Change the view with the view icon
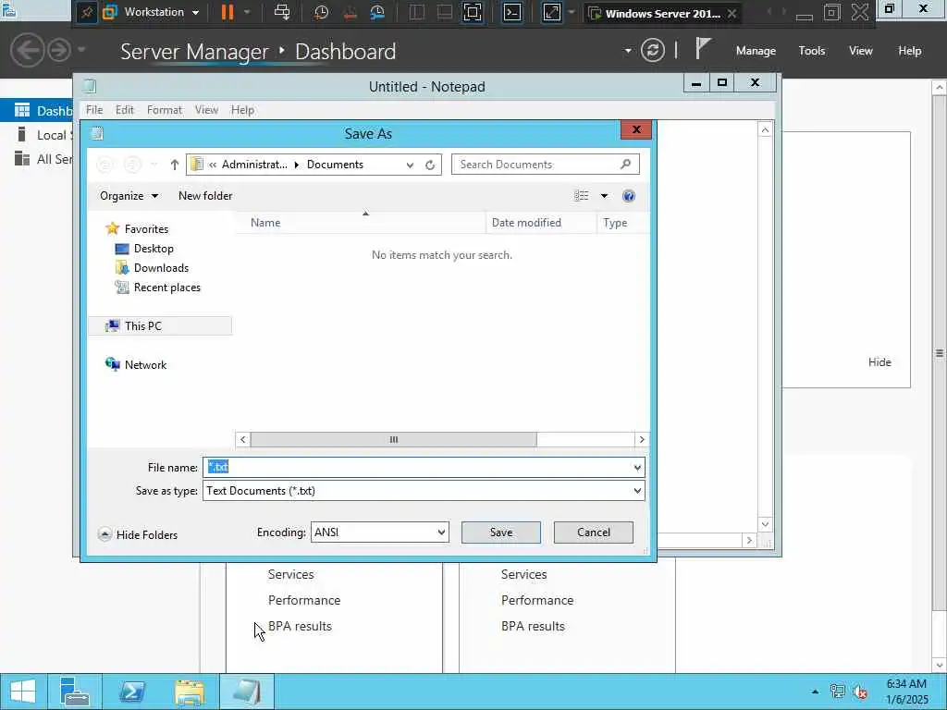This screenshot has height=710, width=947. click(582, 196)
